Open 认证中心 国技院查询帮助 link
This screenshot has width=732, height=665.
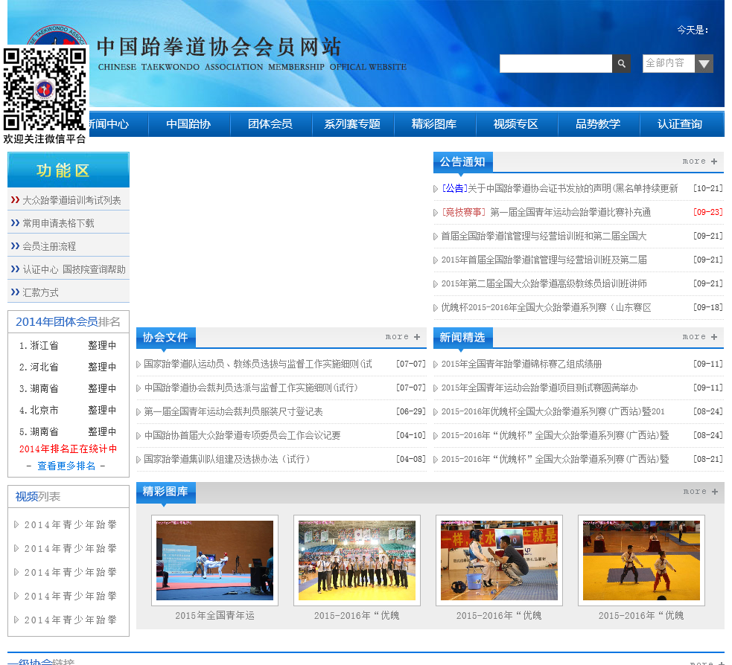click(74, 269)
